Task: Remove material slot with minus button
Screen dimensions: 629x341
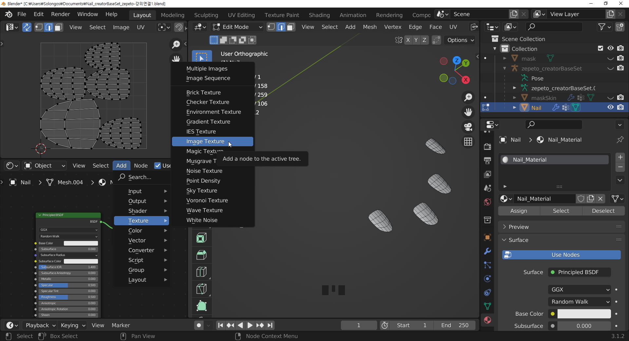Action: [x=620, y=167]
